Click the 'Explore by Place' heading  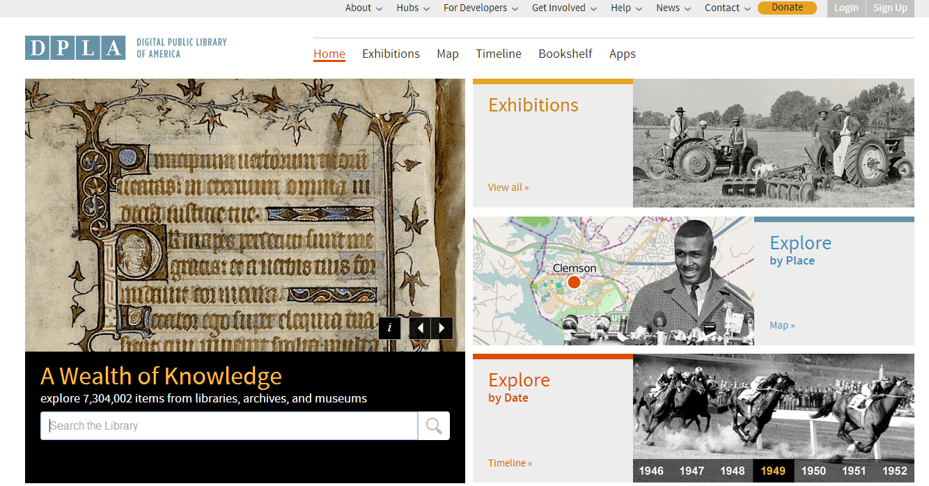click(801, 251)
